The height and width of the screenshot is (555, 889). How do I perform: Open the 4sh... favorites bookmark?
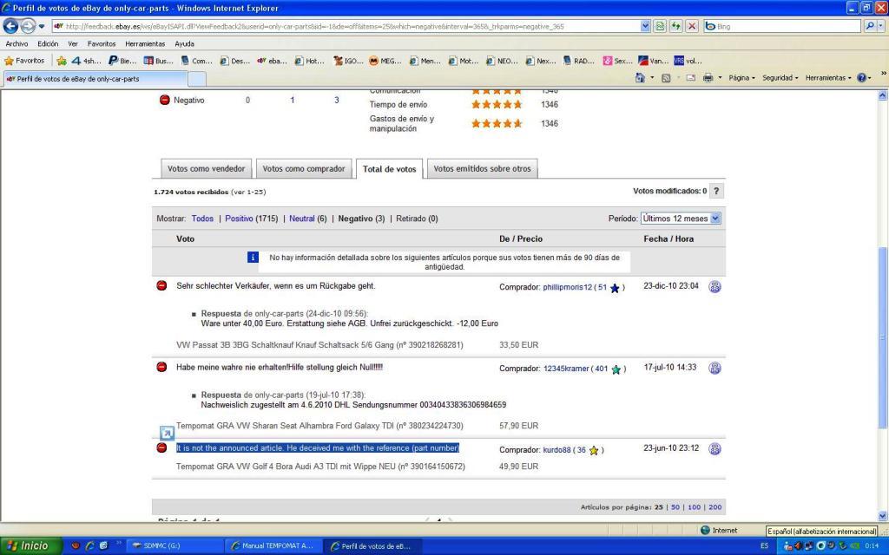coord(86,61)
